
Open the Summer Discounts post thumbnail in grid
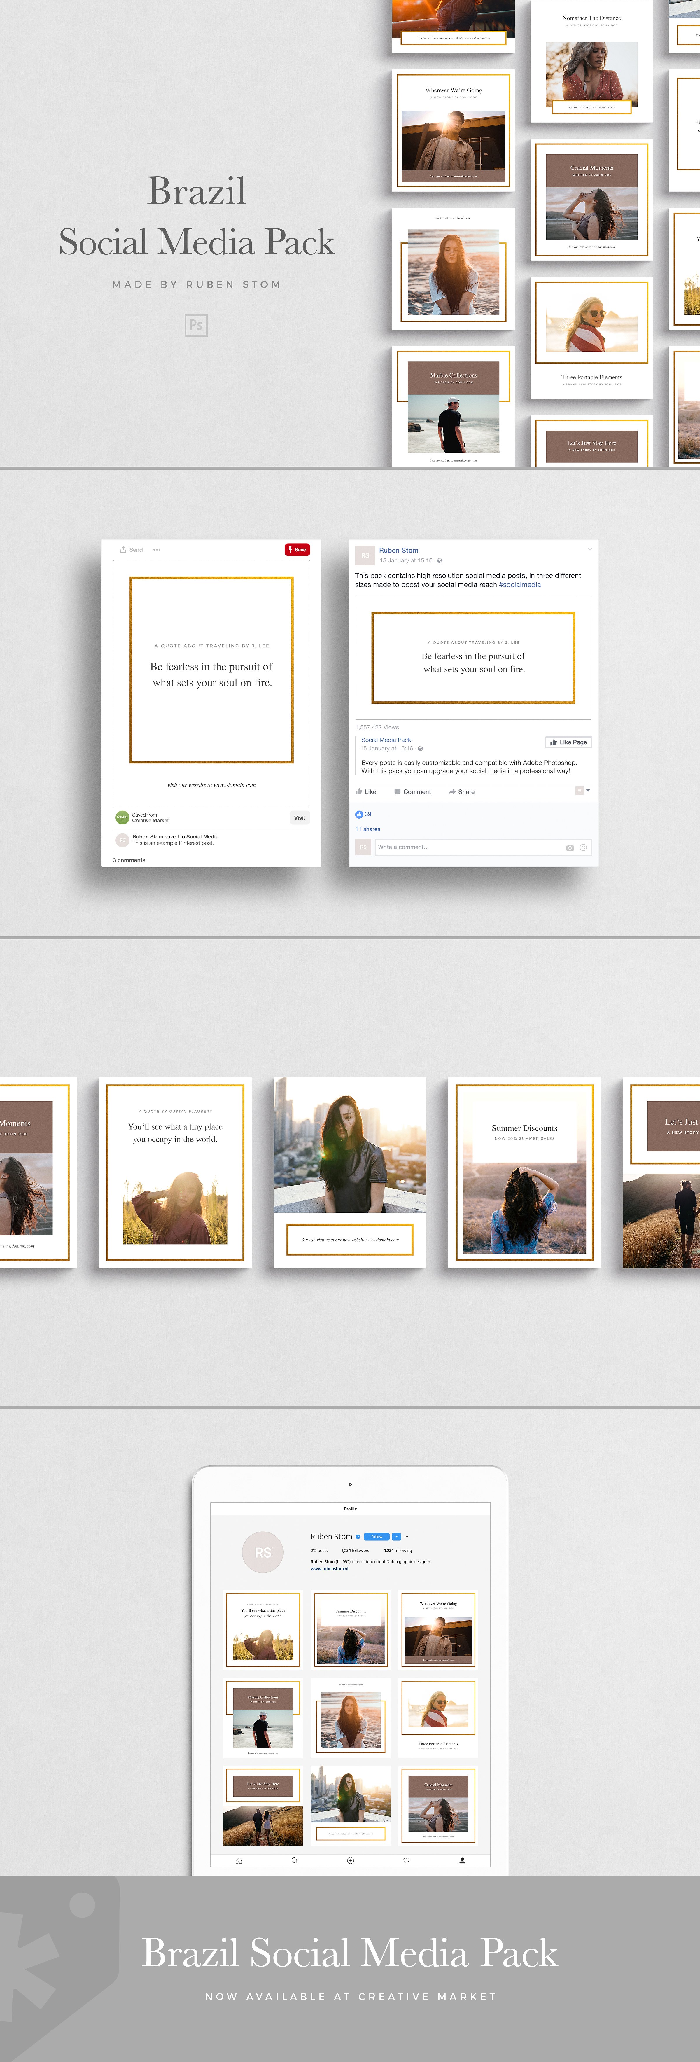[350, 1630]
